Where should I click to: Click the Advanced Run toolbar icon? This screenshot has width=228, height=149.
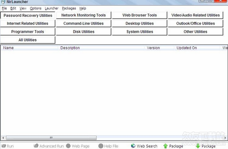pyautogui.click(x=36, y=146)
